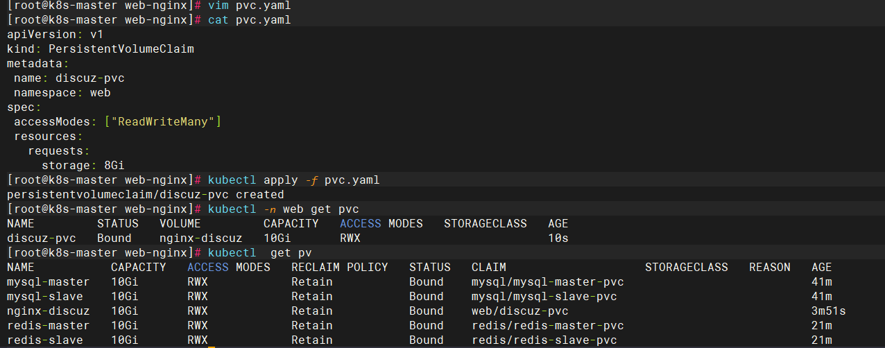
Task: Click 'mysql-master' in the pv NAME column
Action: coord(49,282)
